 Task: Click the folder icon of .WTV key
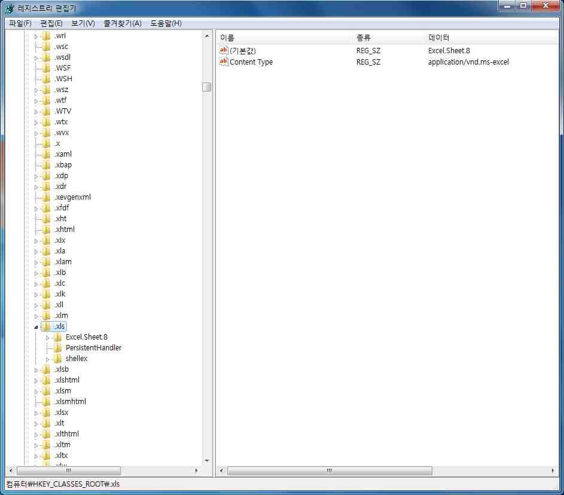click(47, 111)
